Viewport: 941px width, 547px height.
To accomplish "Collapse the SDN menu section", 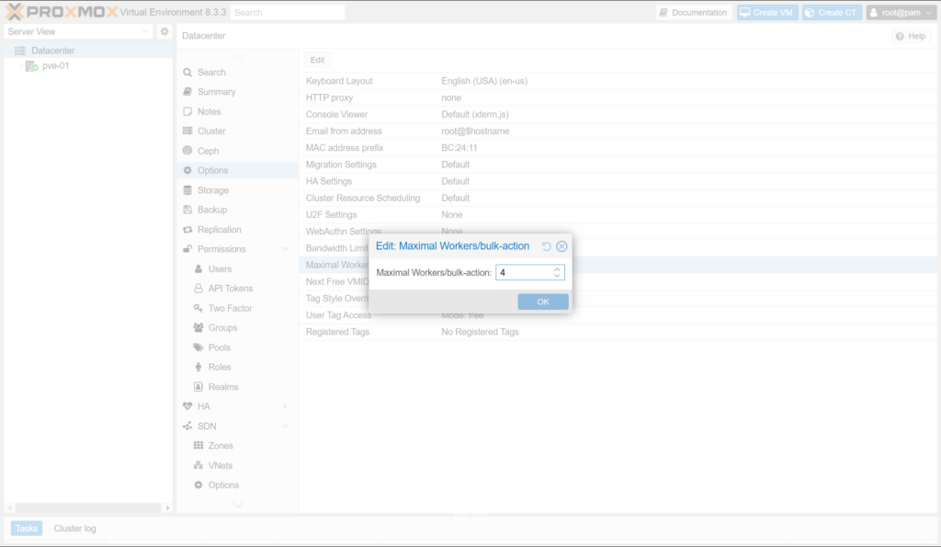I will click(x=285, y=427).
